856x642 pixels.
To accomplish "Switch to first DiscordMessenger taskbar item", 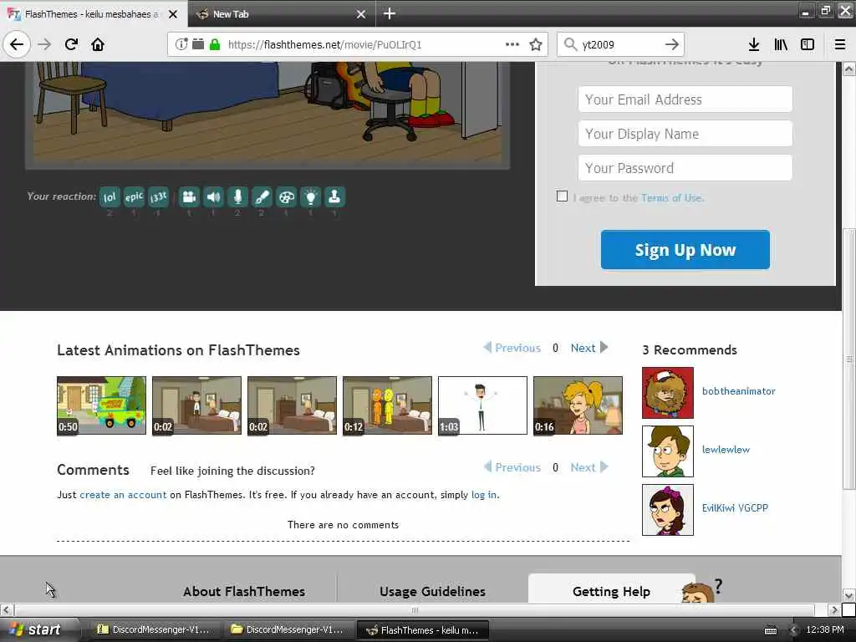I will [x=155, y=629].
